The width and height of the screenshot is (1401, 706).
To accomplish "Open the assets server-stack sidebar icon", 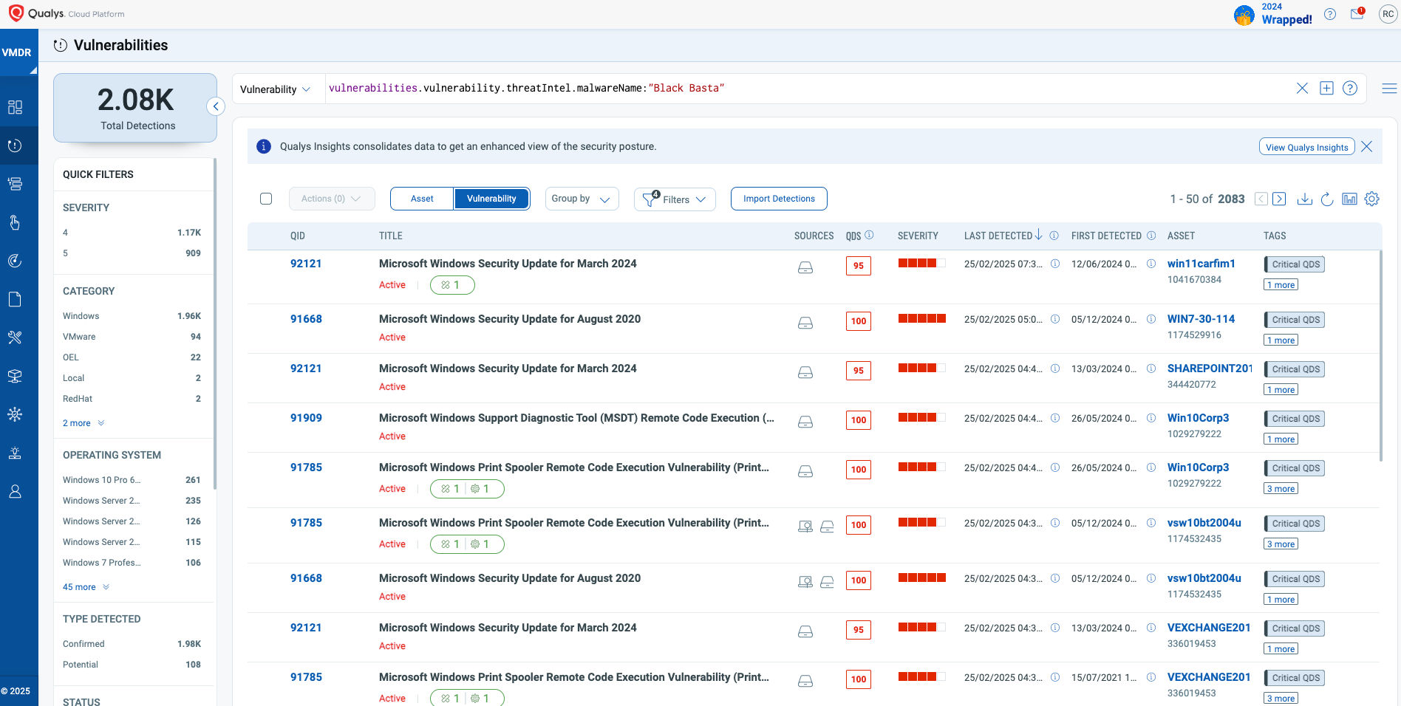I will pos(15,184).
